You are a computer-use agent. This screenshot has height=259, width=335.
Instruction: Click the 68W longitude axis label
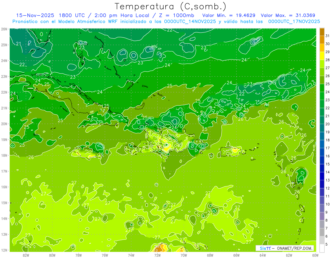[210, 255]
